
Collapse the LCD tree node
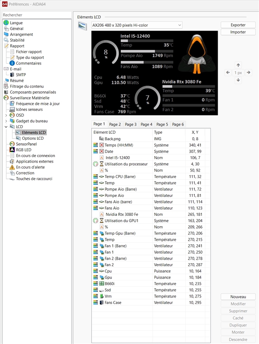pos(6,127)
